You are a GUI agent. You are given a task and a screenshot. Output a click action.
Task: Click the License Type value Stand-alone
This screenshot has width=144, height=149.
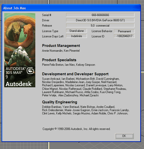click(x=76, y=31)
